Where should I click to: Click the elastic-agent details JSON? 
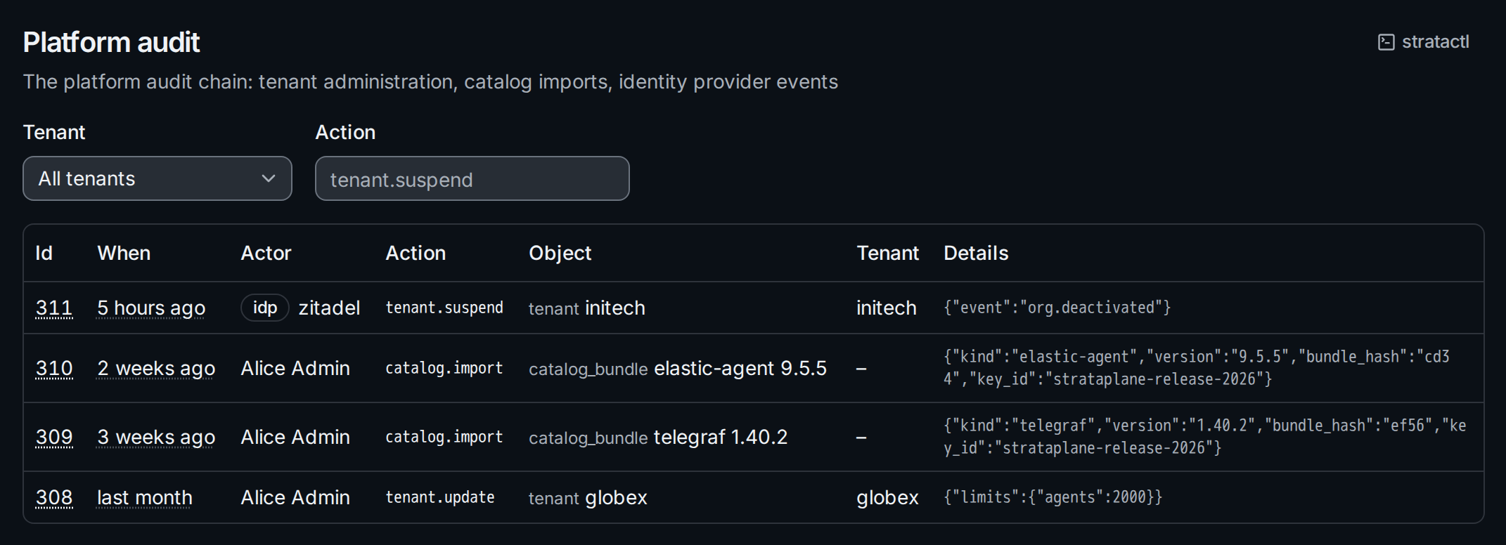pyautogui.click(x=1197, y=368)
